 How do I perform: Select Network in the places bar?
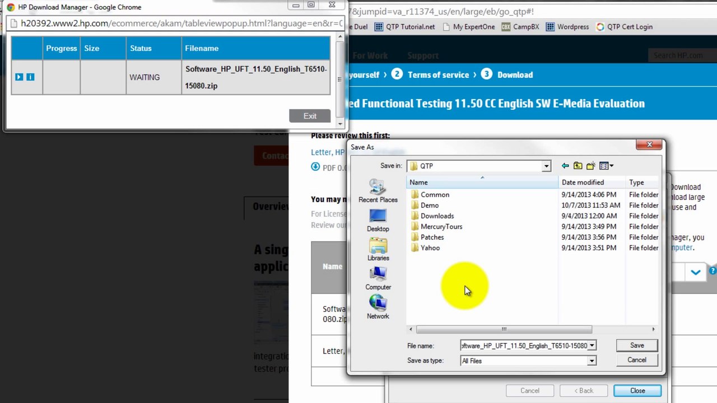[378, 308]
